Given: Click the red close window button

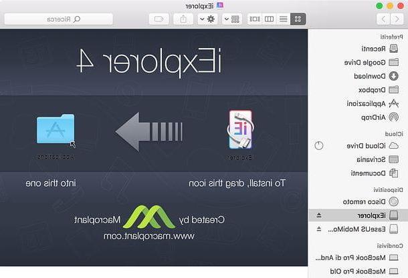Looking at the screenshot, I should click(x=401, y=6).
